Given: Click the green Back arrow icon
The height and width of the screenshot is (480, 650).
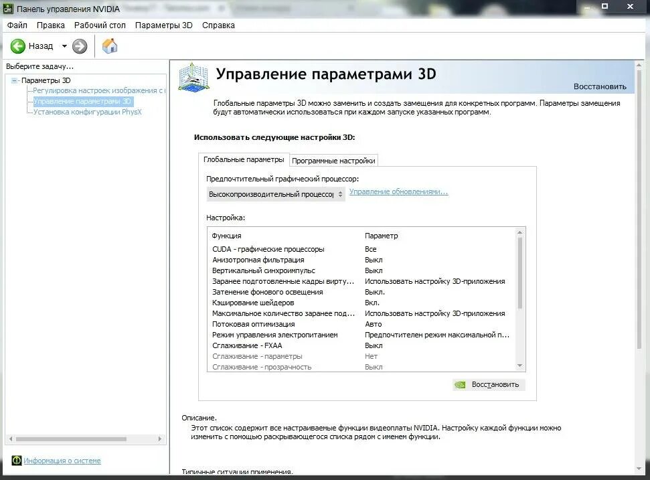Looking at the screenshot, I should tap(18, 46).
